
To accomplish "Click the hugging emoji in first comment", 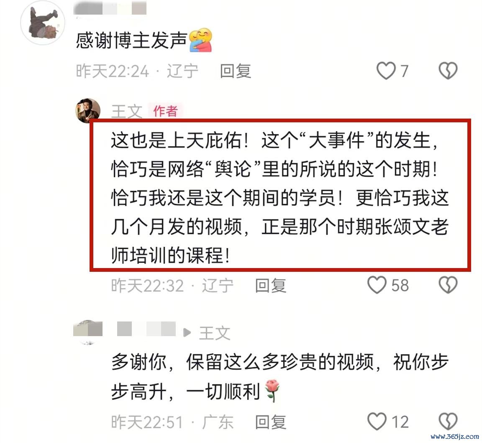I will (200, 40).
